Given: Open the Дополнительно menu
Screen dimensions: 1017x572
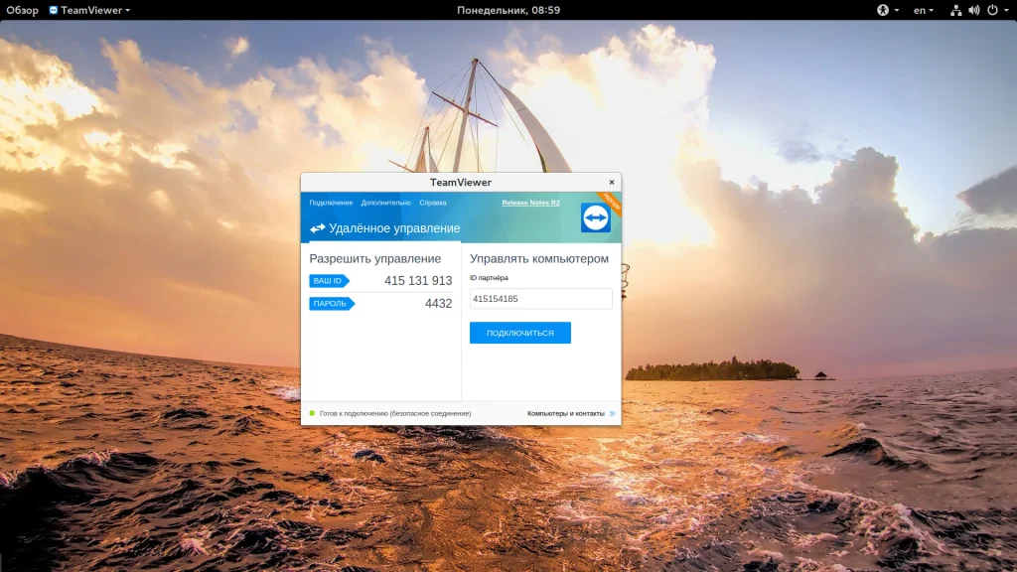Looking at the screenshot, I should (x=385, y=203).
